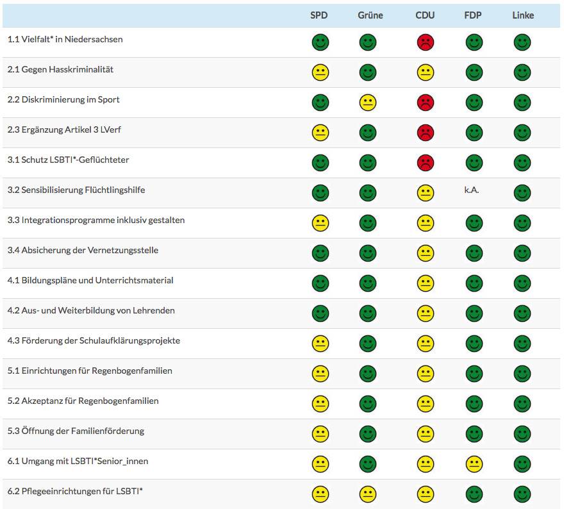564x509 pixels.
Task: Click SPD's green smiley for 1.1 Vielfalt
Action: coord(320,42)
